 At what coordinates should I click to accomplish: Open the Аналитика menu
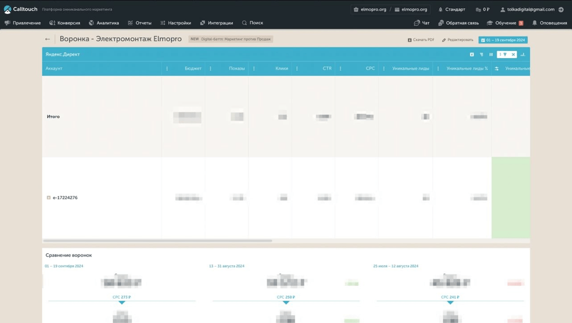click(104, 23)
